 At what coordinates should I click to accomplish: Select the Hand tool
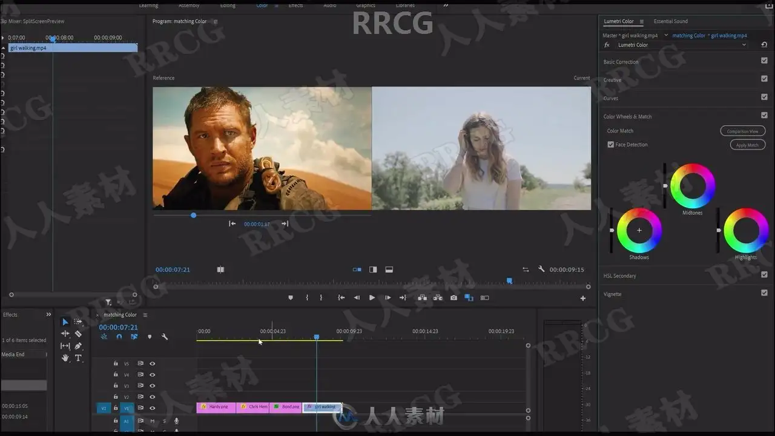point(65,358)
